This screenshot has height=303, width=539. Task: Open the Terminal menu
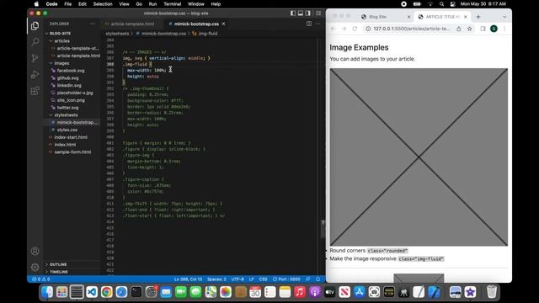[x=172, y=4]
